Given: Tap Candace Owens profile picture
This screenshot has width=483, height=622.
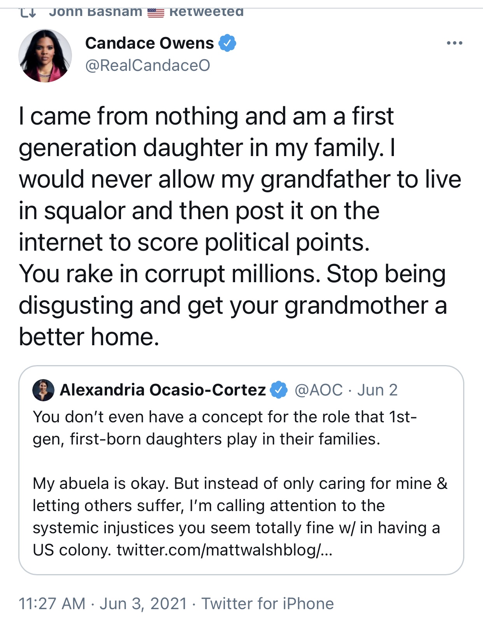Looking at the screenshot, I should click(45, 56).
